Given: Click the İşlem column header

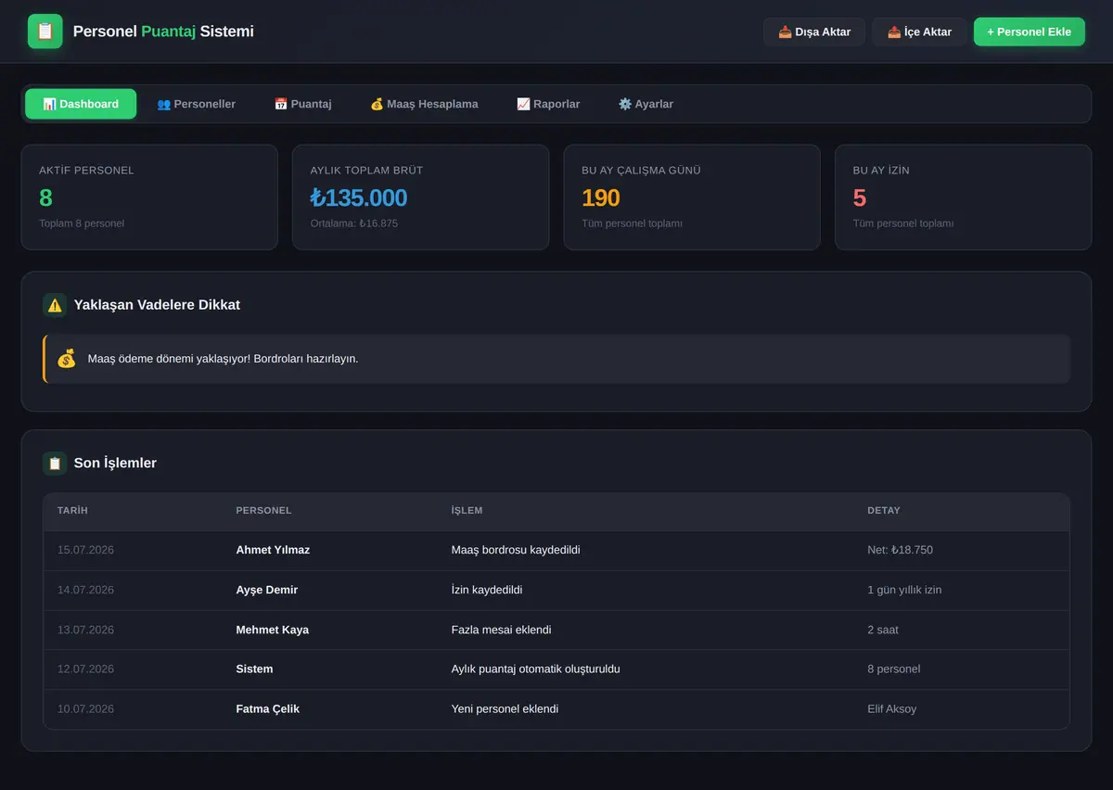Looking at the screenshot, I should pyautogui.click(x=467, y=511).
